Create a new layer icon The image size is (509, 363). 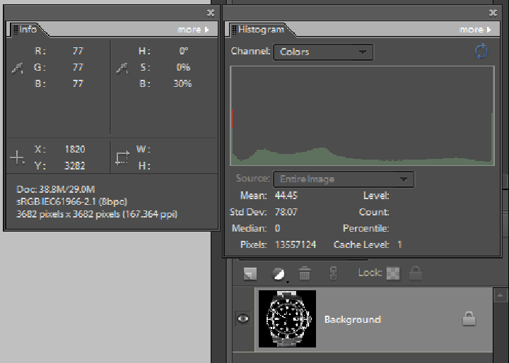pyautogui.click(x=250, y=273)
